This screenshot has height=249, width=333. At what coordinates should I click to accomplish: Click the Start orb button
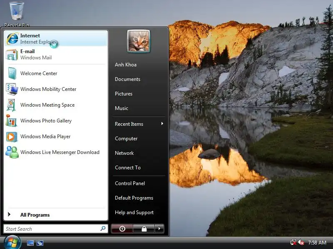pos(12,243)
